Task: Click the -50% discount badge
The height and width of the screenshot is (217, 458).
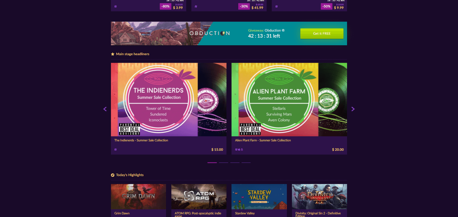Action: [x=326, y=6]
